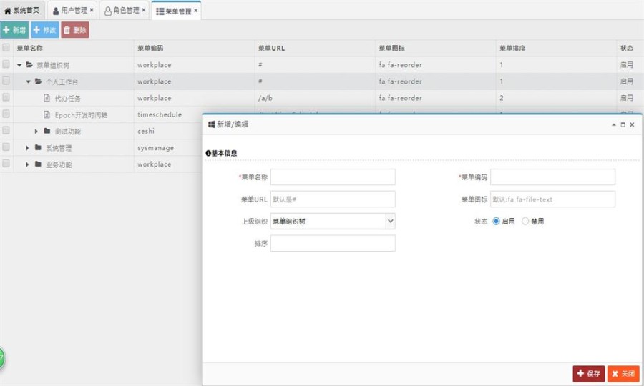644x386 pixels.
Task: Expand the 业务功能 tree node
Action: (28, 164)
